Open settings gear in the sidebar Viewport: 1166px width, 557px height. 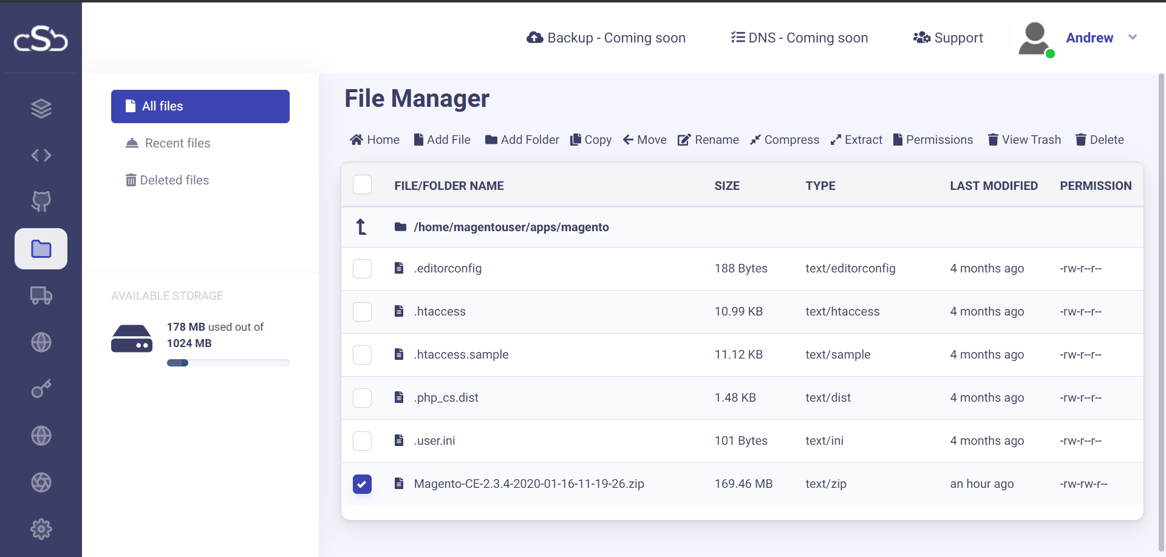pyautogui.click(x=41, y=529)
